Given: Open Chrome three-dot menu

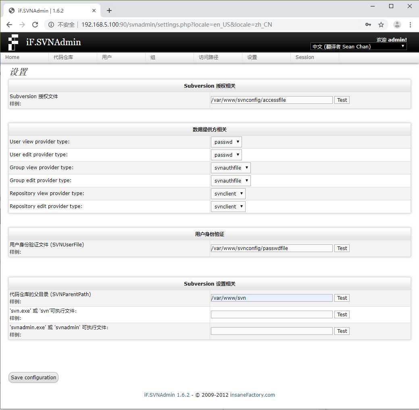Looking at the screenshot, I should [x=410, y=25].
